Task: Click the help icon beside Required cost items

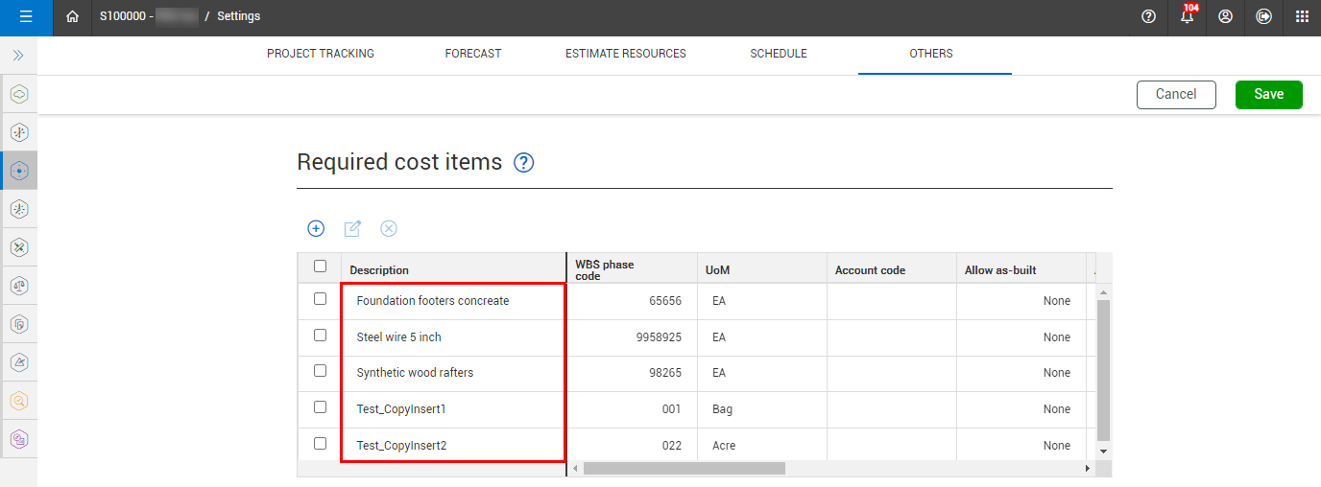Action: click(x=523, y=163)
